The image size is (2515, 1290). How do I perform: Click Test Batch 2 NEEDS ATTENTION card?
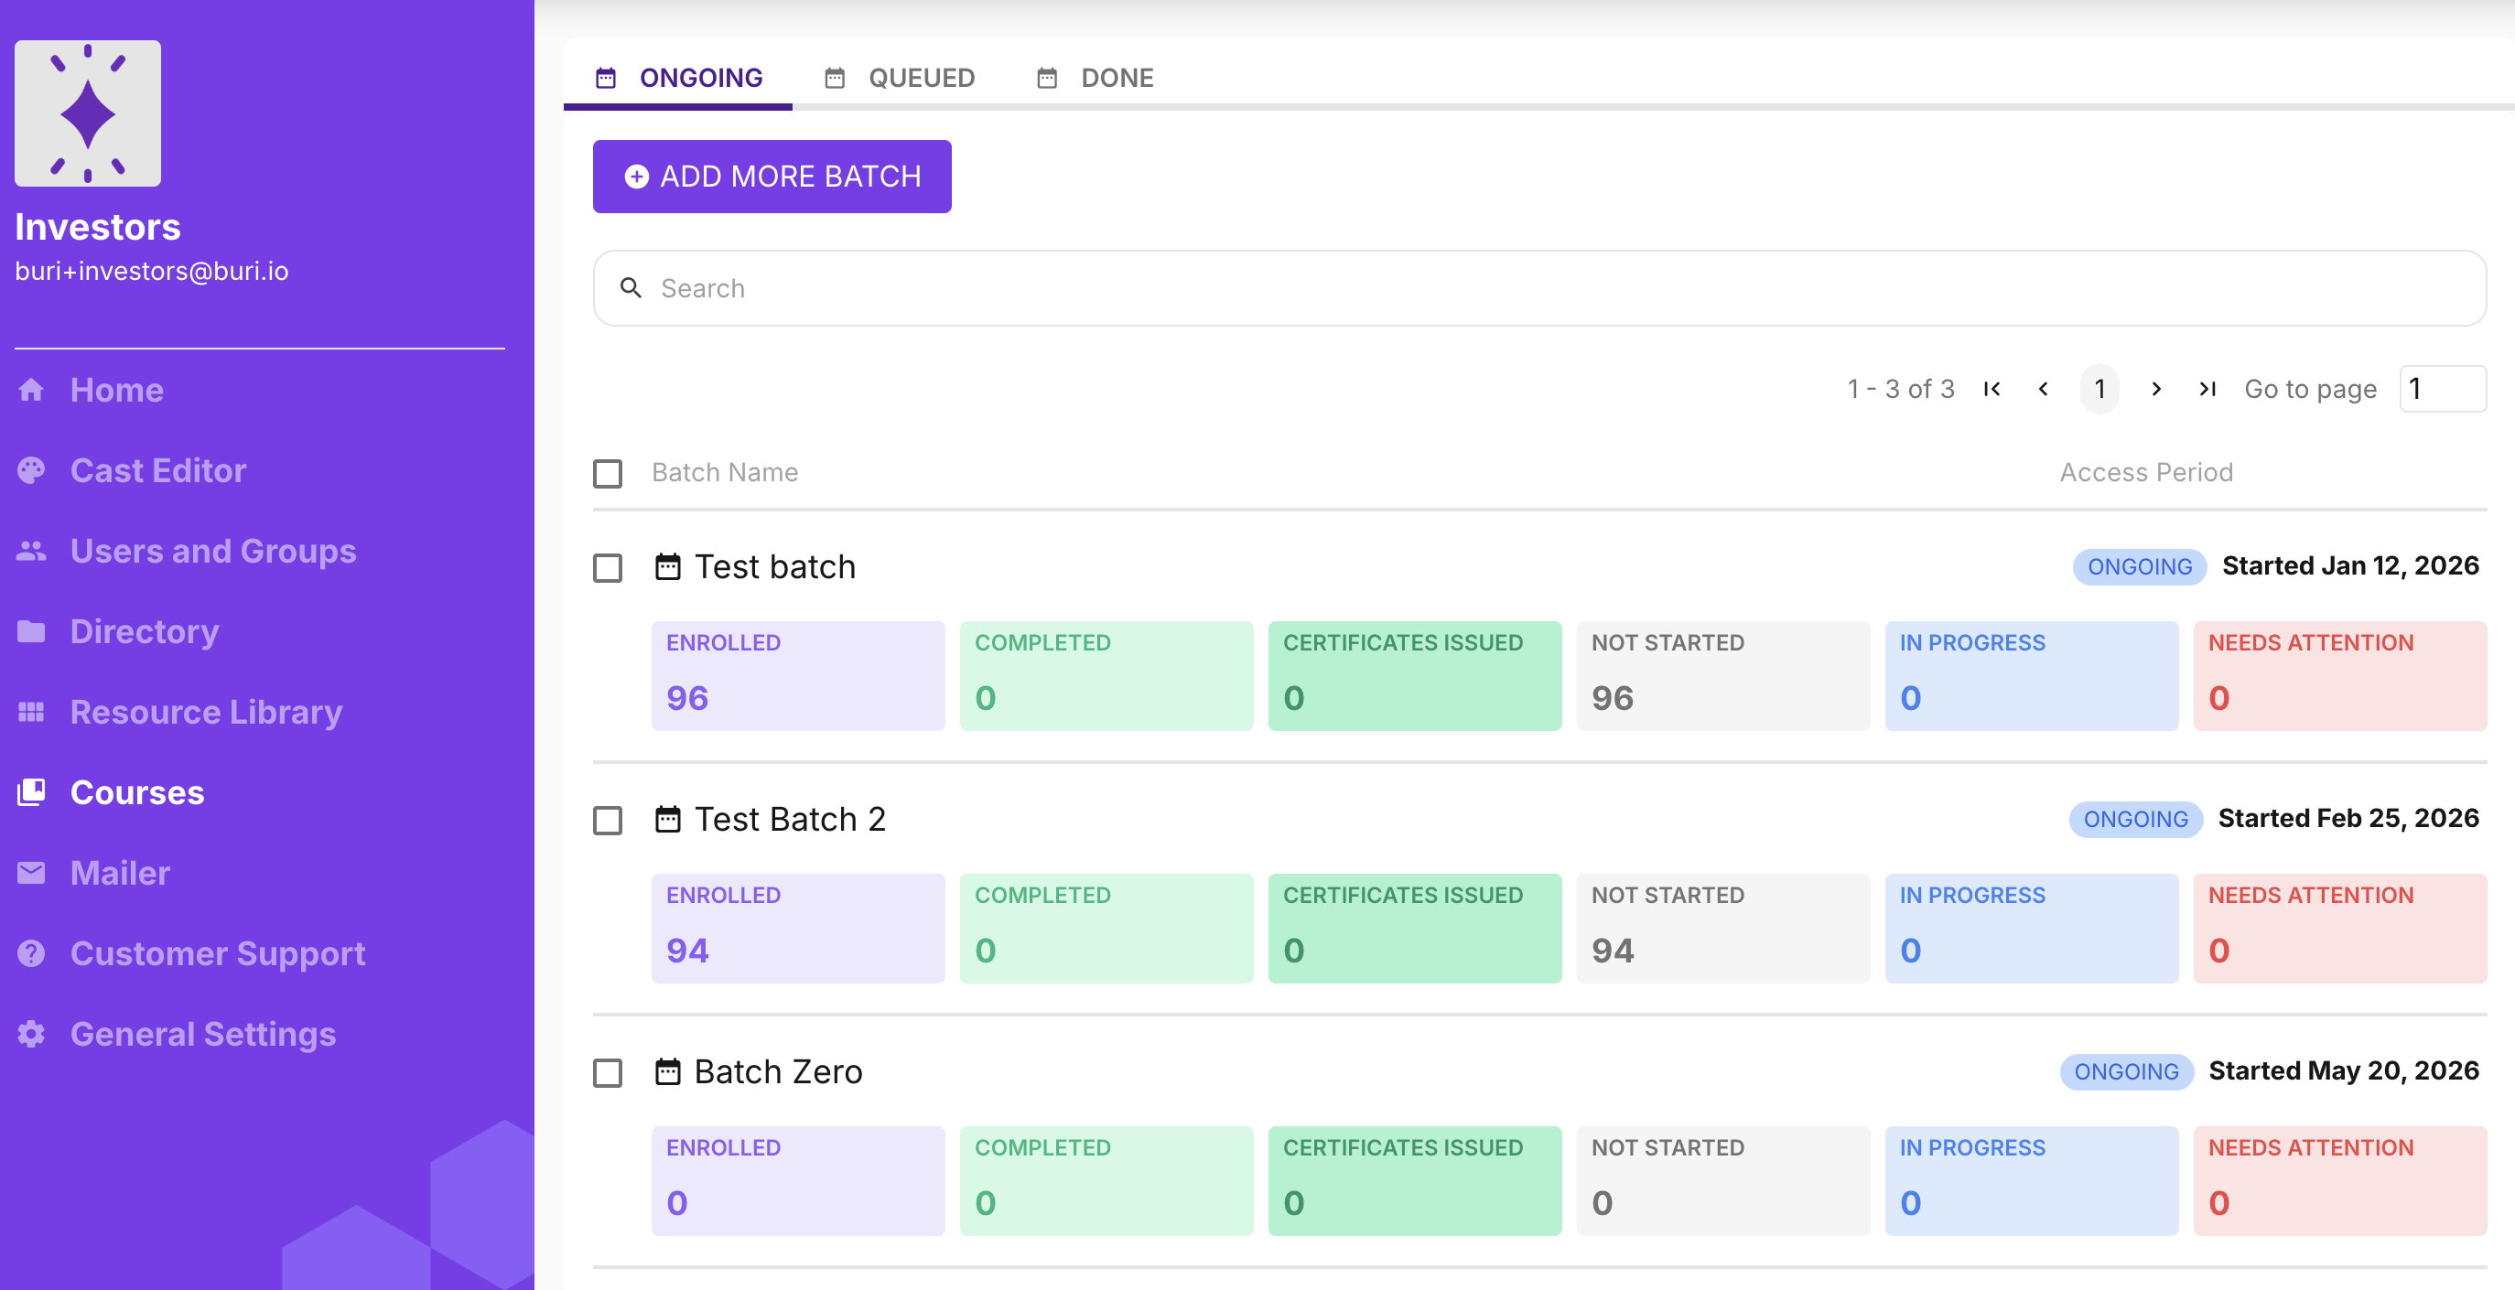click(x=2340, y=929)
